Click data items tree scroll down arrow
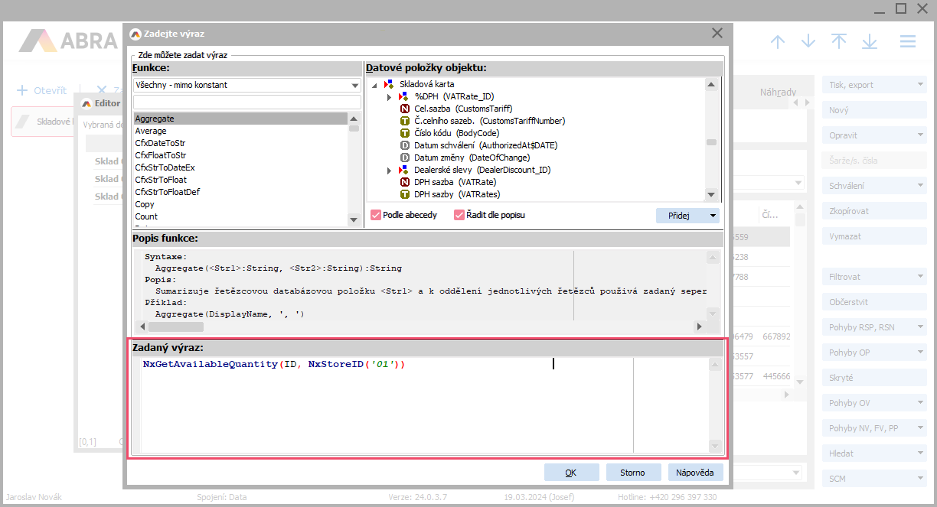This screenshot has width=937, height=507. pos(711,195)
